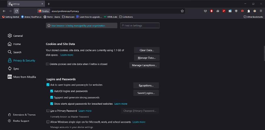Image resolution: width=265 pixels, height=130 pixels.
Task: Reload the page with the refresh icon
Action: (16, 11)
